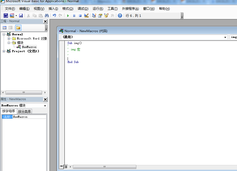Expand Microsoft Word 对象 folder
This screenshot has width=237, height=171.
[9, 39]
